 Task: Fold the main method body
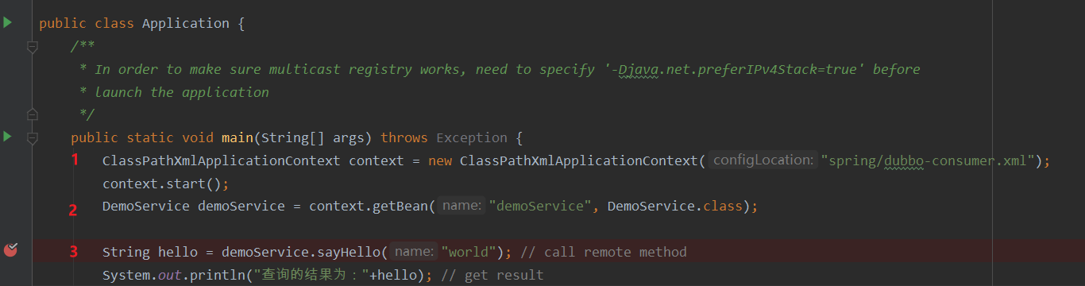point(33,138)
